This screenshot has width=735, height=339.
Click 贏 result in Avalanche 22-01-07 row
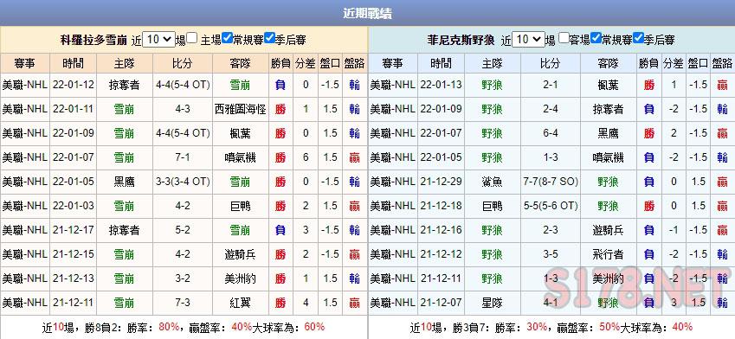(354, 157)
